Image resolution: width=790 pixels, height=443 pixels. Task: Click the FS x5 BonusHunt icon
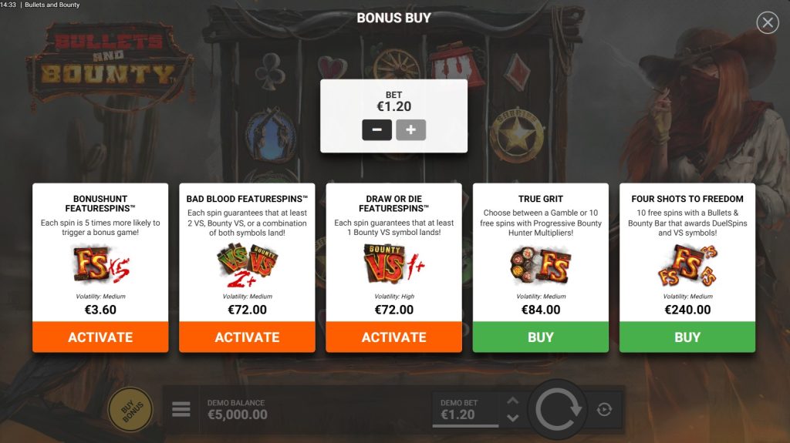101,263
